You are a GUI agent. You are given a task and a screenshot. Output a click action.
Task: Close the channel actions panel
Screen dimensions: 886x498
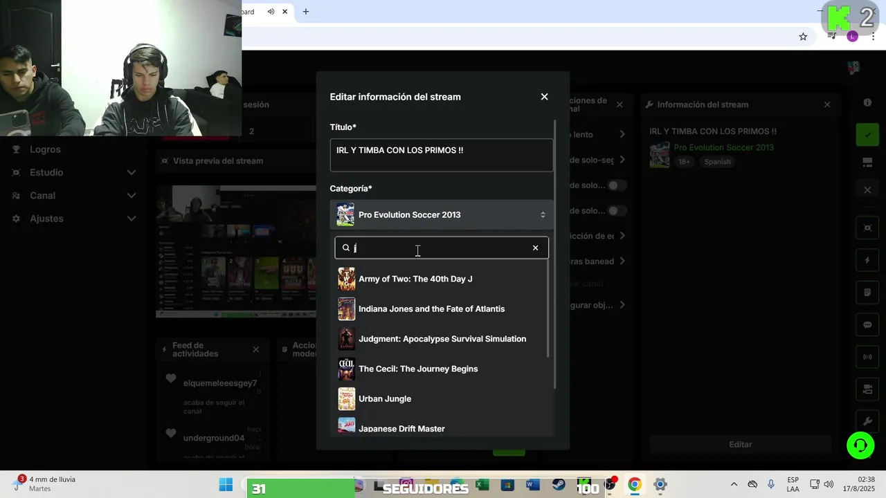(620, 104)
